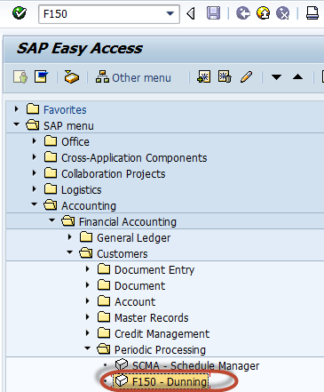Click the transaction code input field
This screenshot has width=324, height=392.
102,13
